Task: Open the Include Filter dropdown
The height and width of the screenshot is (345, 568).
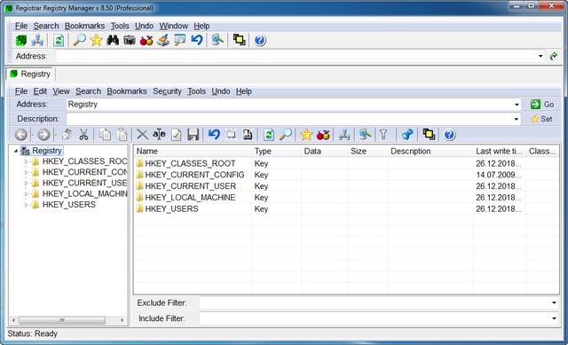Action: [554, 318]
